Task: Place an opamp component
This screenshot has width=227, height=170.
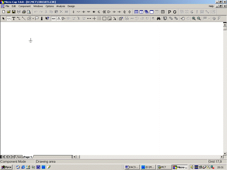Action: 109,12
